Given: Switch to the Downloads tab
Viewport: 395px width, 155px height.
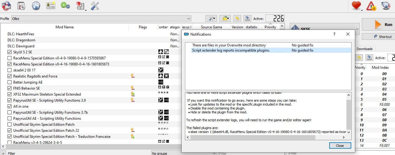Looking at the screenshot, I should [x=365, y=49].
